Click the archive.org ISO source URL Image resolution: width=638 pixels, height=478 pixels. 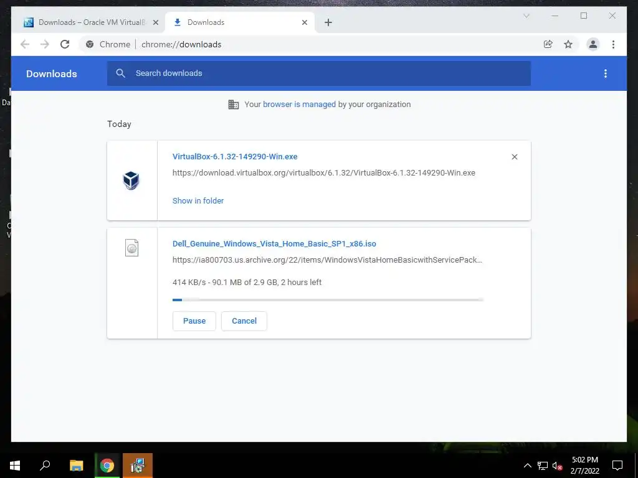pos(327,260)
